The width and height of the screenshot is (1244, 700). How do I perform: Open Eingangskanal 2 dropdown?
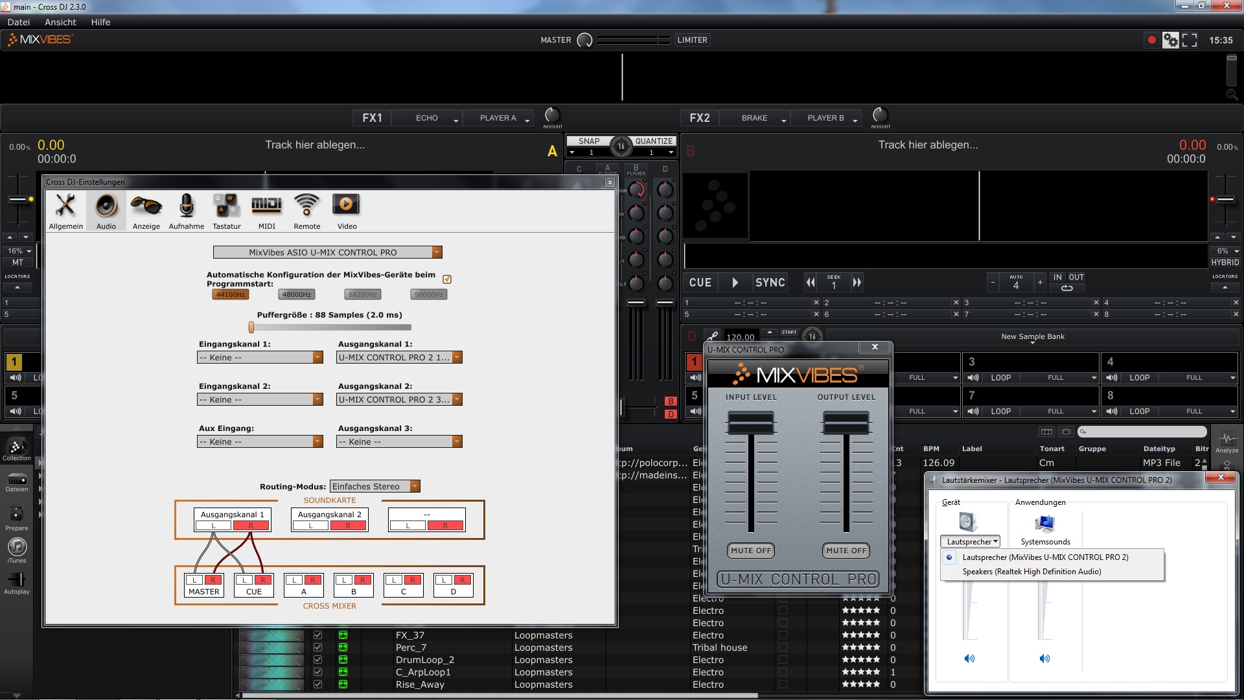click(260, 399)
